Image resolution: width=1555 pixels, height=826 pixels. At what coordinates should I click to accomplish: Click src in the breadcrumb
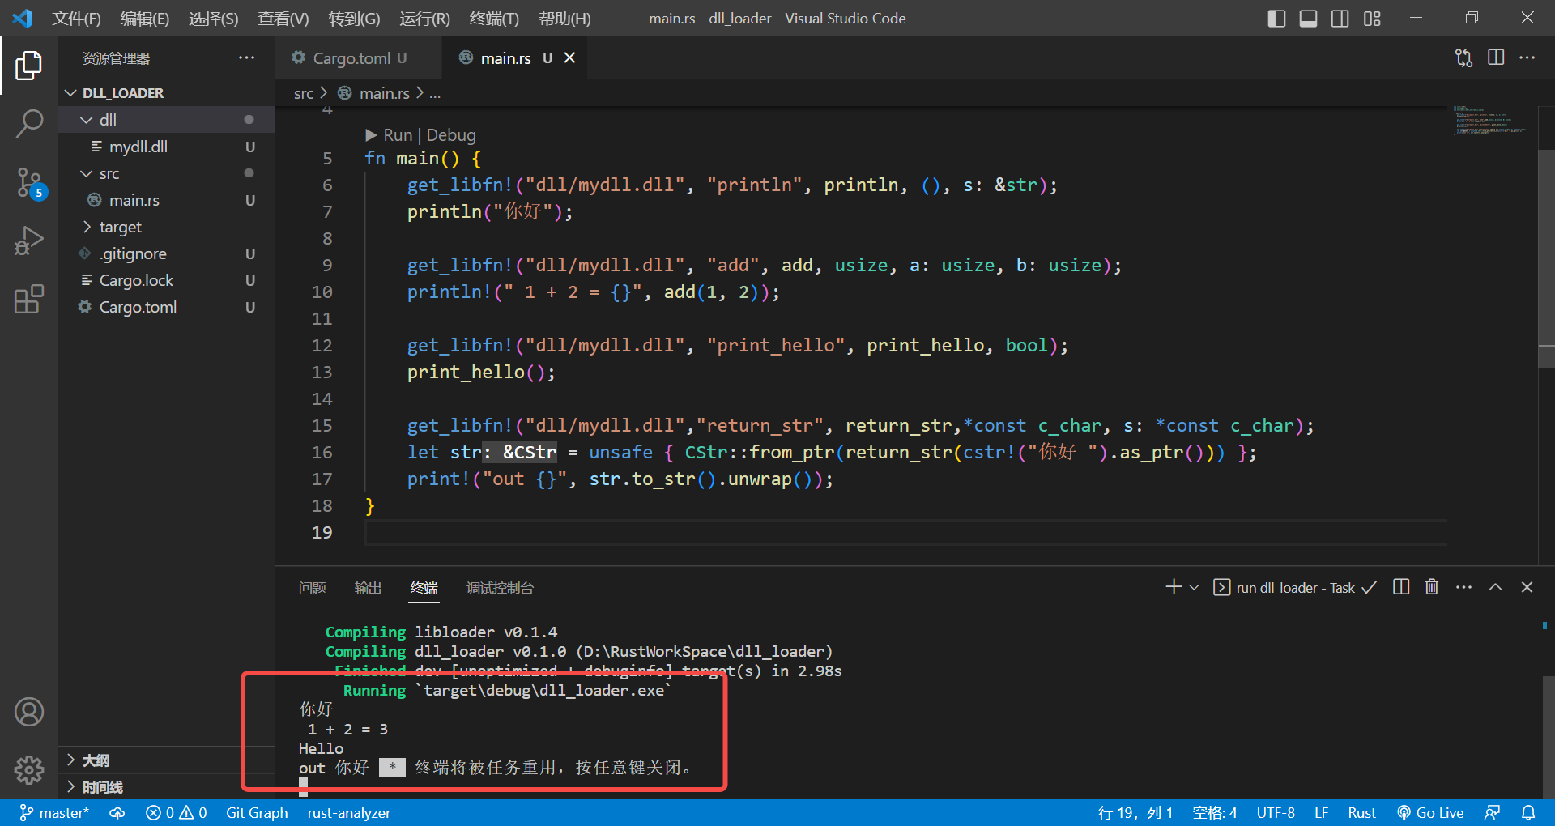tap(304, 94)
